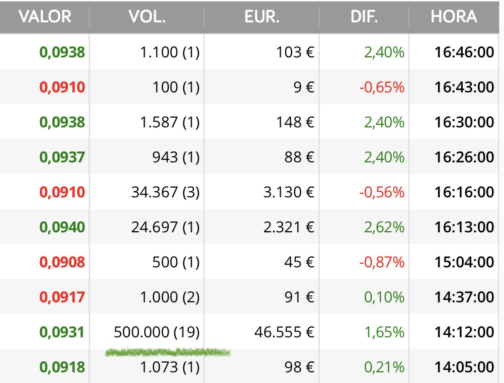Viewport: 504px width, 383px height.
Task: Select the -0,65% difference value
Action: click(x=382, y=87)
